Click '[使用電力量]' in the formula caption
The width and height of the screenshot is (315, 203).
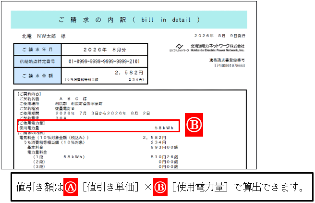pos(200,187)
